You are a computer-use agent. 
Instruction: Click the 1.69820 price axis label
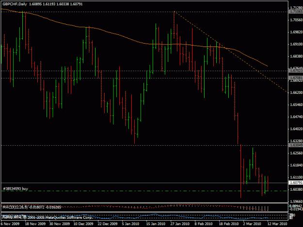(x=296, y=32)
